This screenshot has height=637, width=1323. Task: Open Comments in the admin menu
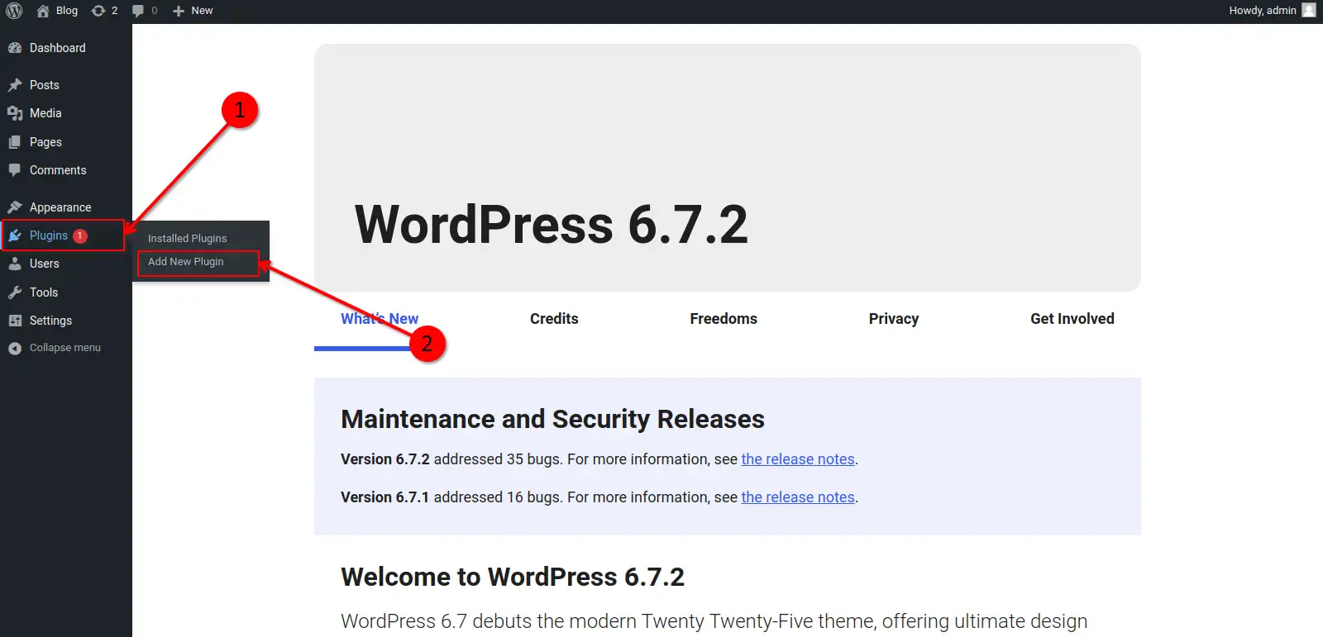[58, 170]
